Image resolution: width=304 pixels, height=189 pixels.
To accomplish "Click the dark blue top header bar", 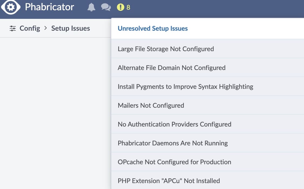I will (x=216, y=8).
